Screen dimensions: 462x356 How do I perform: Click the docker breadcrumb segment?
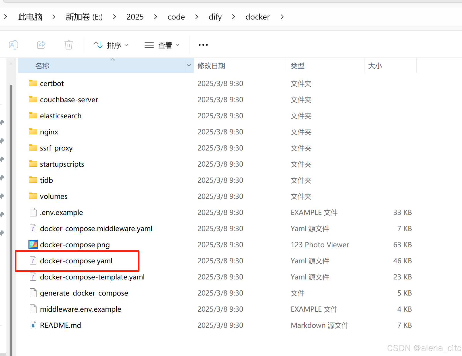point(258,17)
